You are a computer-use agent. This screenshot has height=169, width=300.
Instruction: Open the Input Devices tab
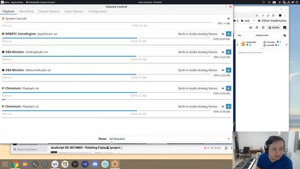(74, 11)
